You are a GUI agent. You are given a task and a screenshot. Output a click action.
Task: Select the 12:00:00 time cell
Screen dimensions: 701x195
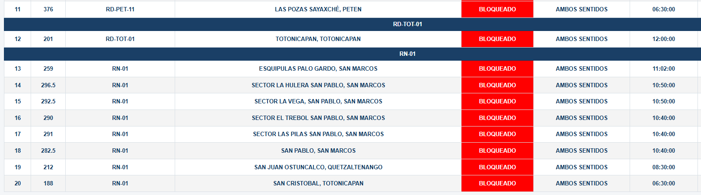coord(664,39)
